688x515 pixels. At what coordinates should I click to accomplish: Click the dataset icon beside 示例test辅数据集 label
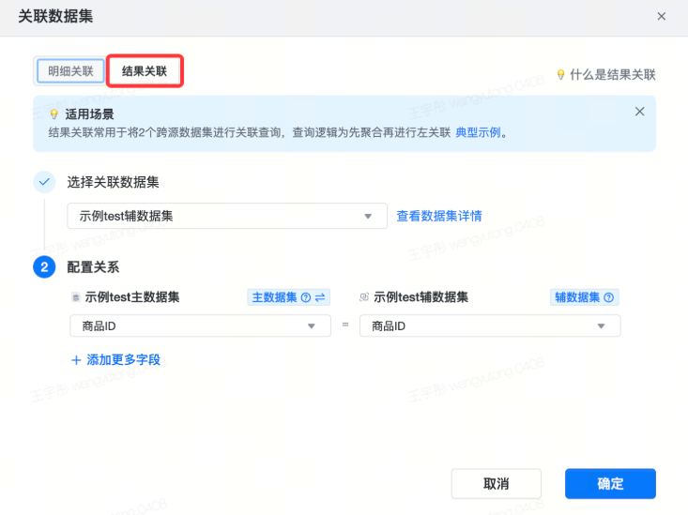pyautogui.click(x=364, y=297)
